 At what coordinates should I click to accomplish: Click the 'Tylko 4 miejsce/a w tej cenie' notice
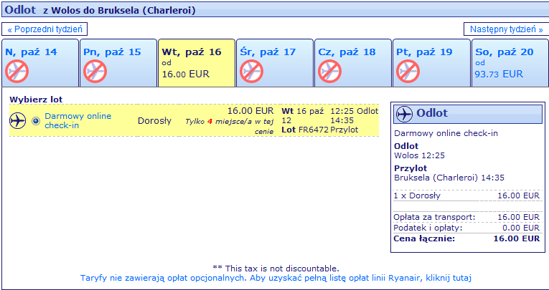tap(230, 127)
